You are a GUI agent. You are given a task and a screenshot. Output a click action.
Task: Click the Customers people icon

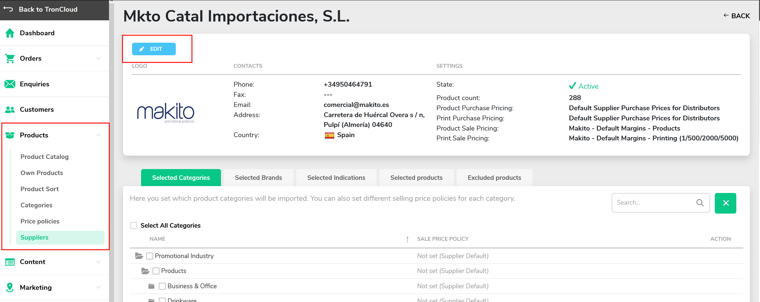coord(10,110)
